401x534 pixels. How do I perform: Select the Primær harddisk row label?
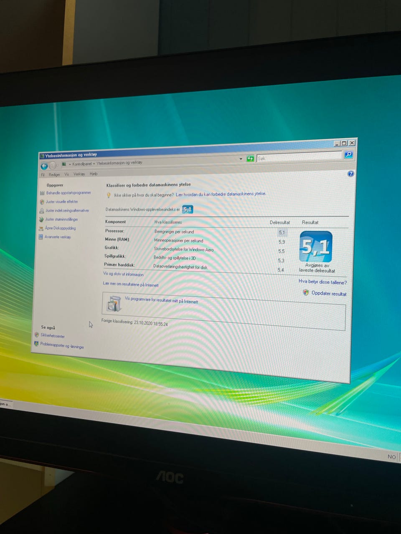point(119,264)
